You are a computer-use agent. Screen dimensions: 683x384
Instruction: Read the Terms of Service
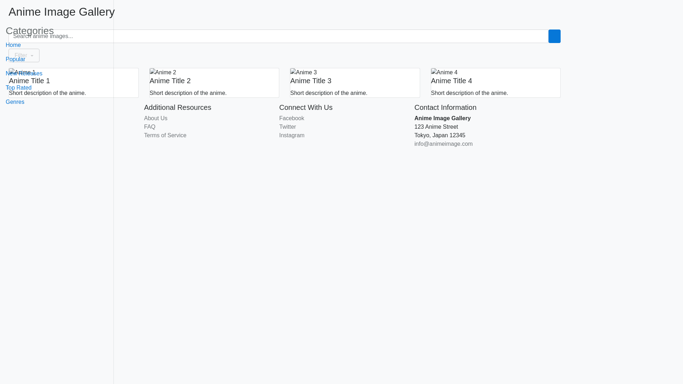(x=165, y=135)
